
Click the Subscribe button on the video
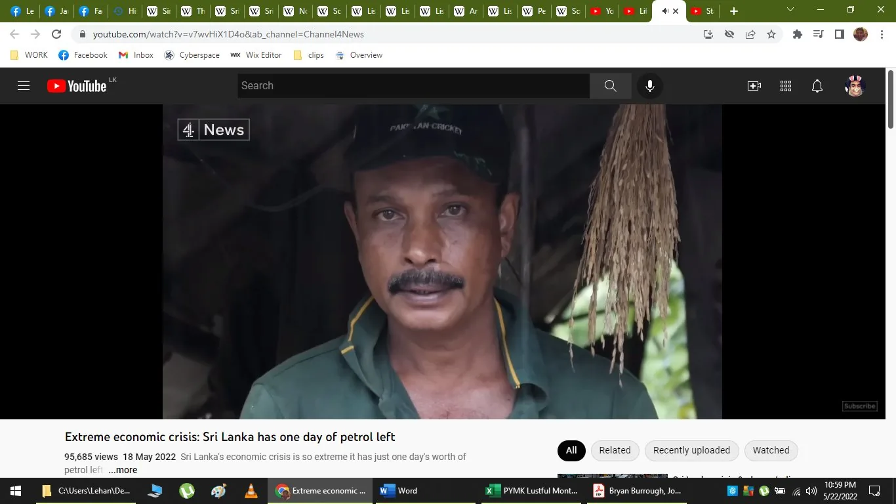coord(859,406)
